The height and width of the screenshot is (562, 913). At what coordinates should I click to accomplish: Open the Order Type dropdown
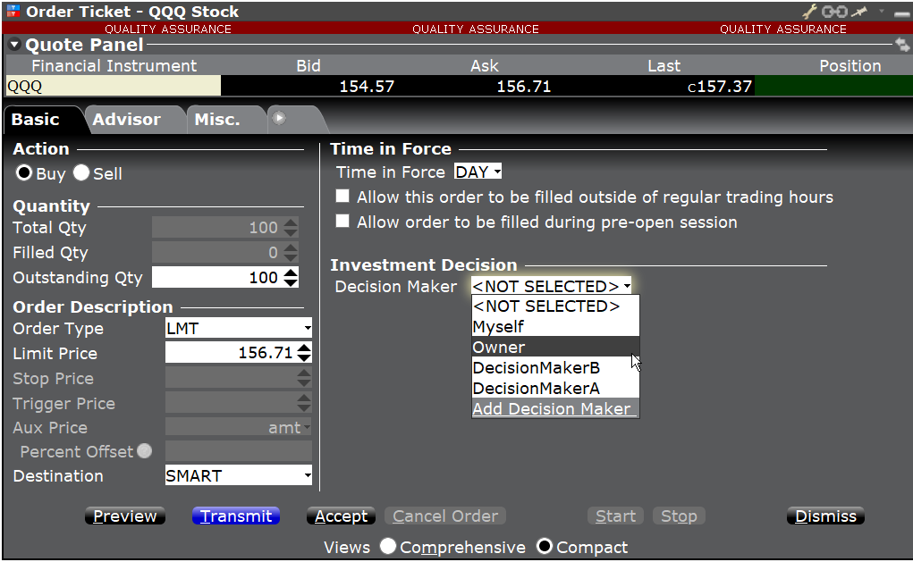[x=239, y=329]
